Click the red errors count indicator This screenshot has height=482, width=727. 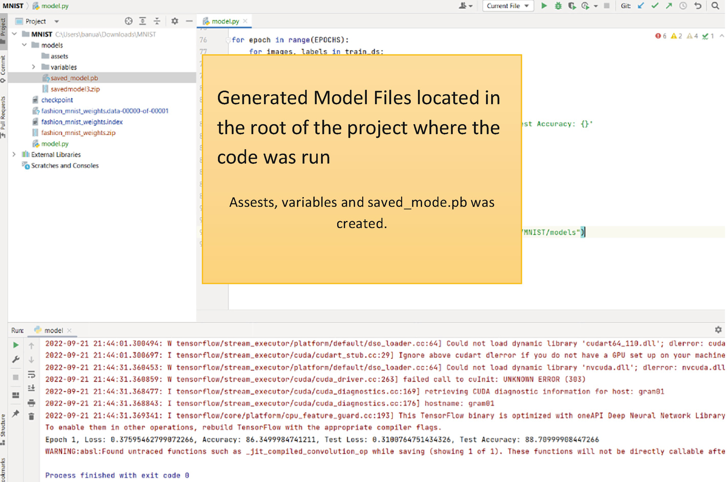point(660,36)
